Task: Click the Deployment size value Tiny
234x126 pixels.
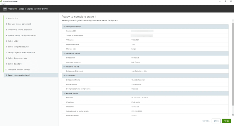Action: click(133, 44)
